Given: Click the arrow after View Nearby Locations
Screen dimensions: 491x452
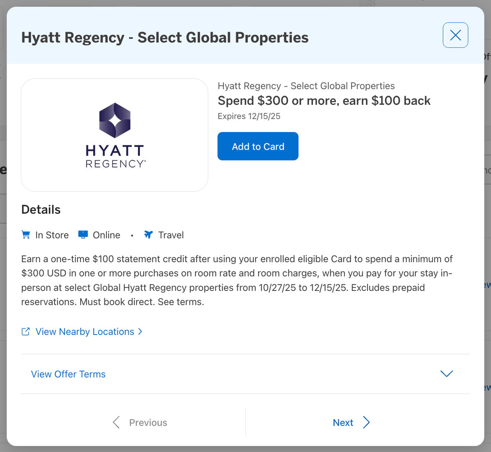Looking at the screenshot, I should 140,331.
